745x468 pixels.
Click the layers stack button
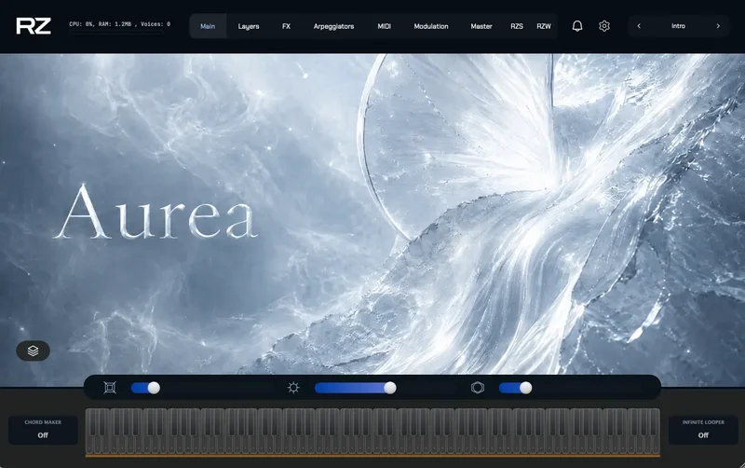33,351
